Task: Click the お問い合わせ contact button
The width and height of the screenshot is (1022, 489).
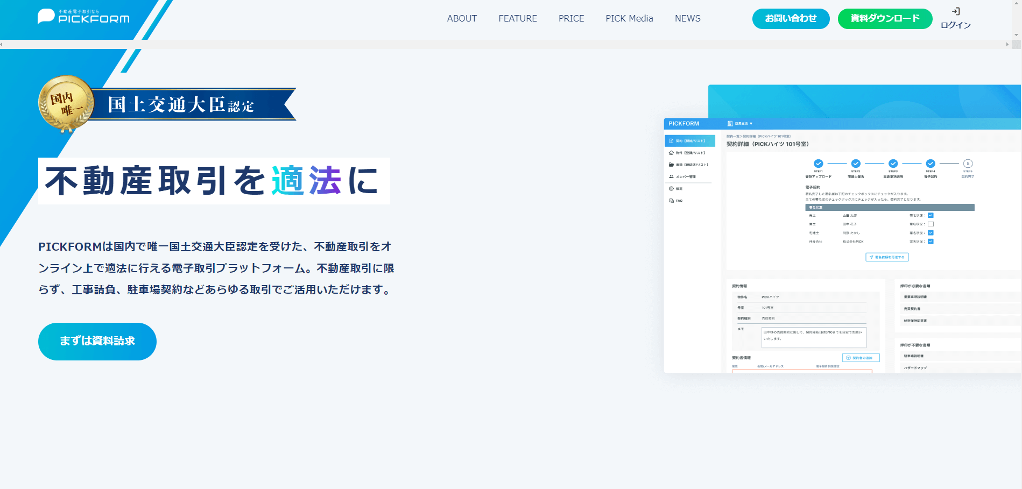Action: (x=791, y=19)
